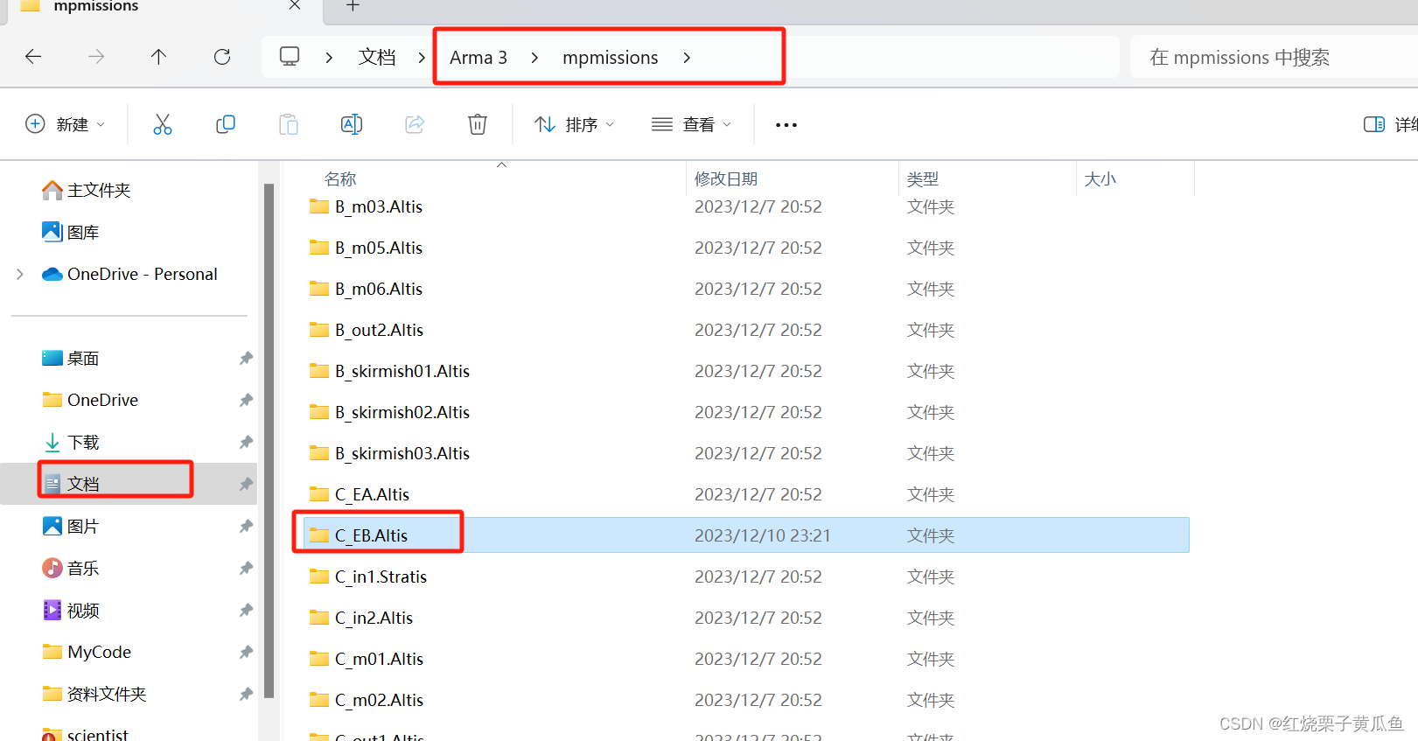Open 下载 (Downloads) in sidebar
The height and width of the screenshot is (741, 1418).
pyautogui.click(x=70, y=442)
